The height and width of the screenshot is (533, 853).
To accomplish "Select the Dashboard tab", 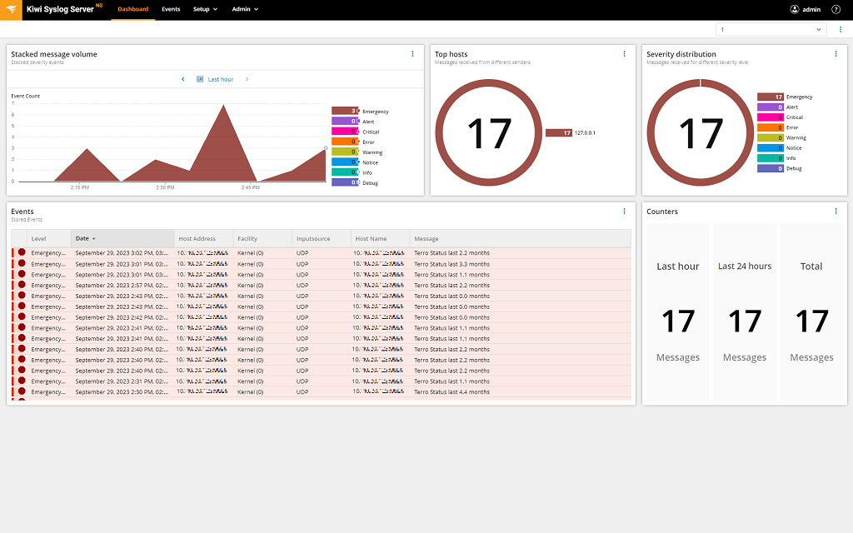I will pos(133,9).
